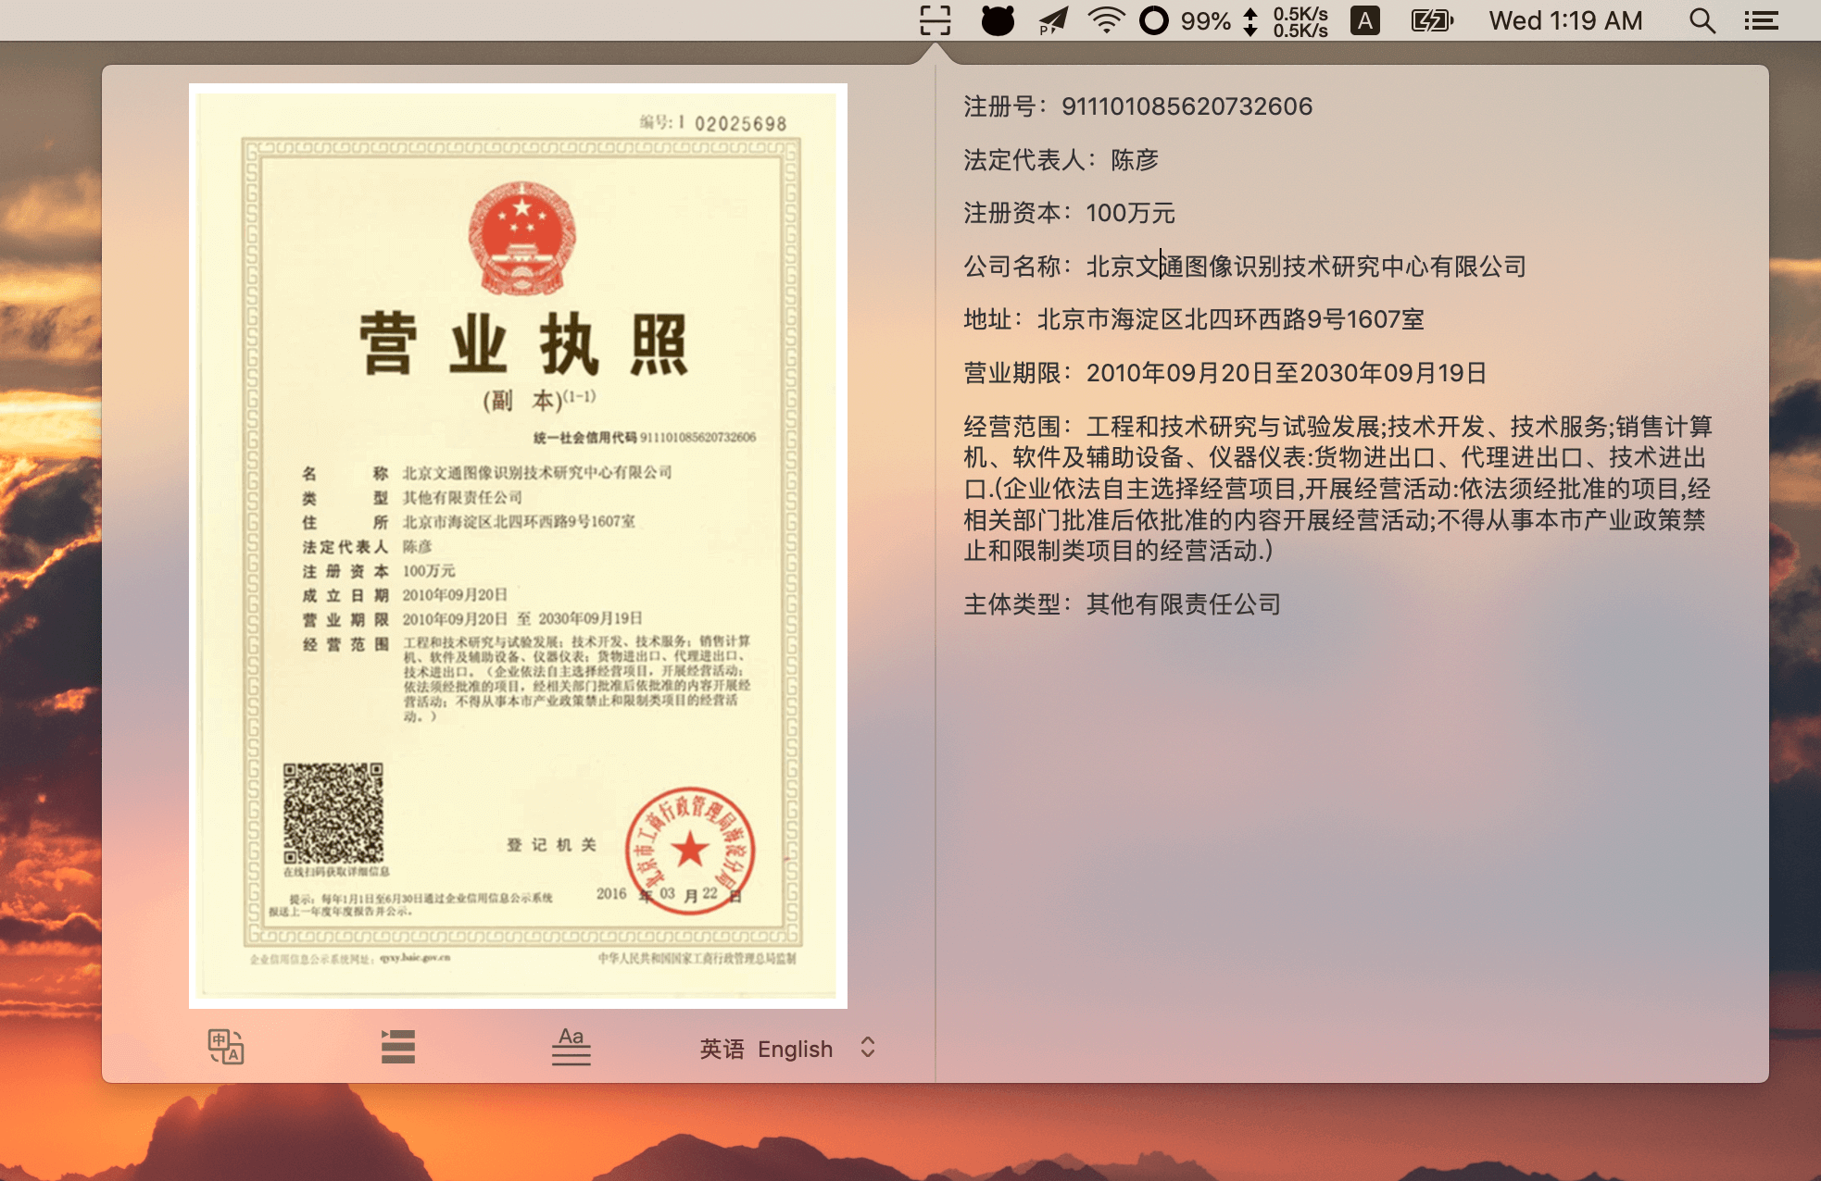The width and height of the screenshot is (1821, 1181).
Task: Open Notification Center list icon
Action: (x=1761, y=20)
